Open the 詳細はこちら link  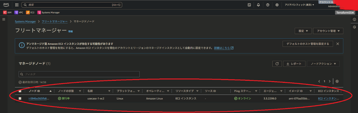pos(224,48)
